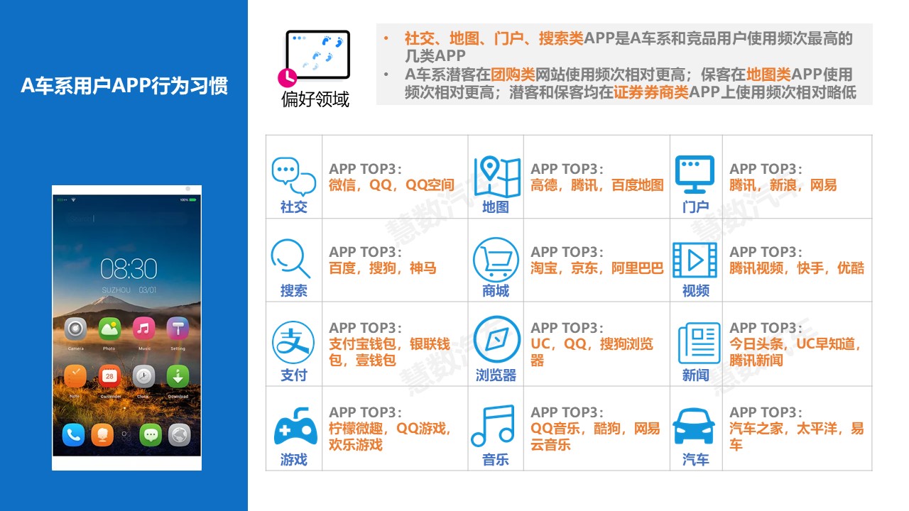Tap the orange contacts dock icon
This screenshot has height=511, width=909.
(102, 434)
